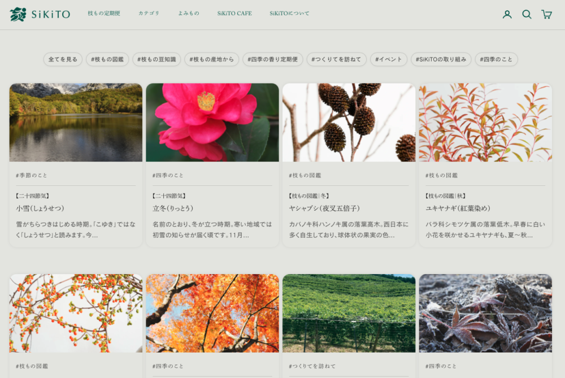This screenshot has height=378, width=565.
Task: Open the pink camellia flower thumbnail
Action: tap(212, 123)
